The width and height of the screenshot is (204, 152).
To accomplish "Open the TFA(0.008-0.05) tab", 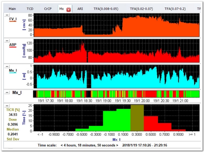I will pos(106,9).
